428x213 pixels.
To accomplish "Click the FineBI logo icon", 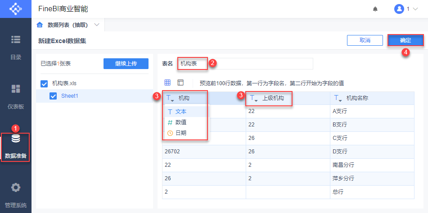I will (15, 9).
